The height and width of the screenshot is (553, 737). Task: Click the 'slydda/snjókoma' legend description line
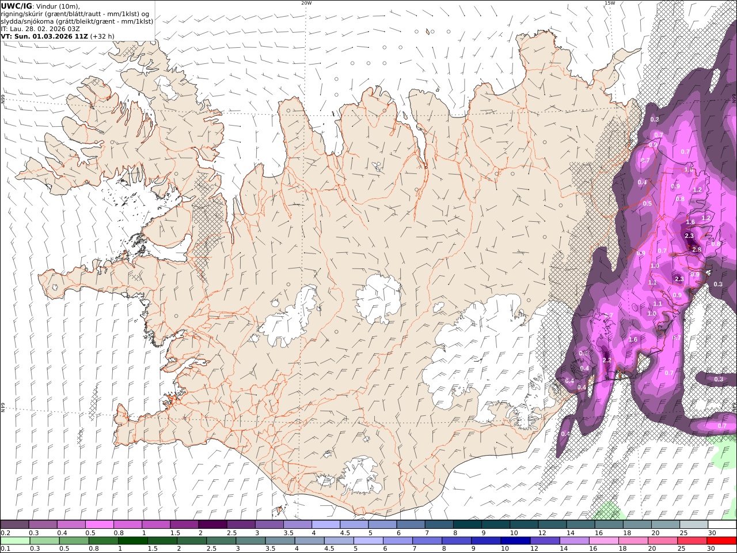pos(77,21)
